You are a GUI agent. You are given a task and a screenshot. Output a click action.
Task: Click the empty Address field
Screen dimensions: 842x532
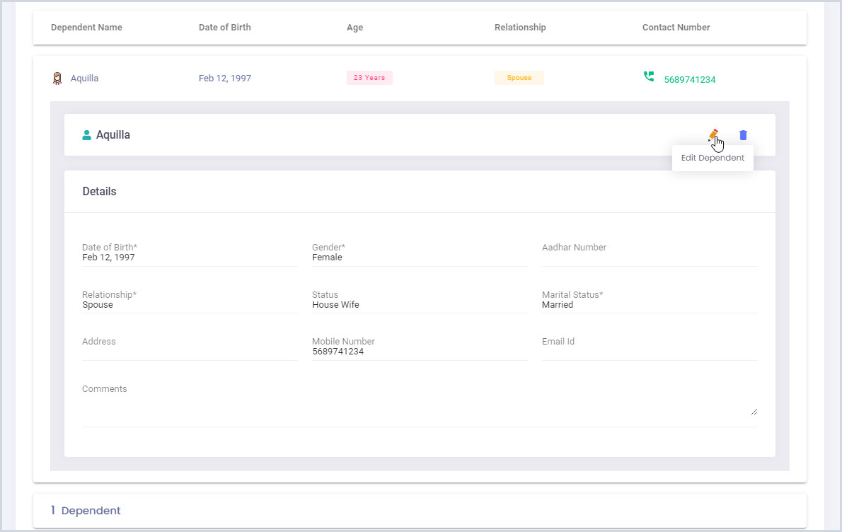coord(190,348)
